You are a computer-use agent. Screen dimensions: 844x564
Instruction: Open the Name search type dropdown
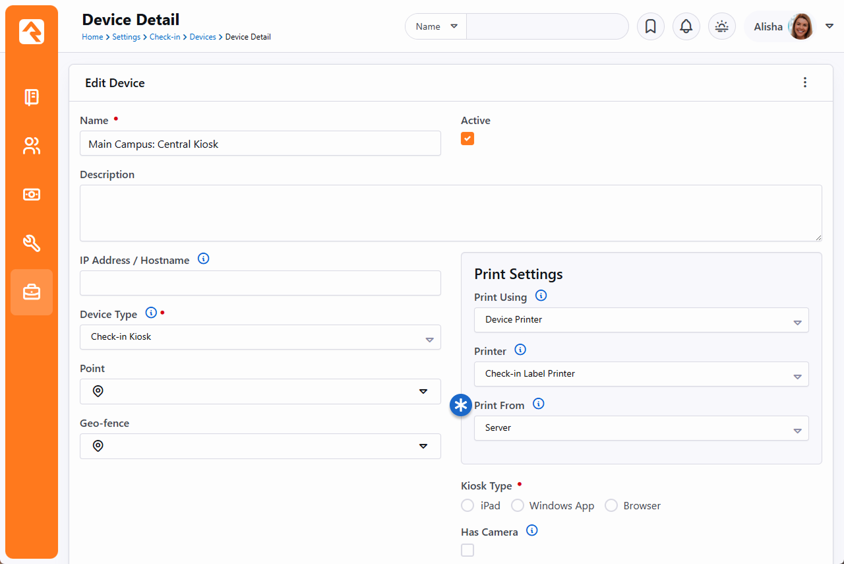tap(436, 26)
